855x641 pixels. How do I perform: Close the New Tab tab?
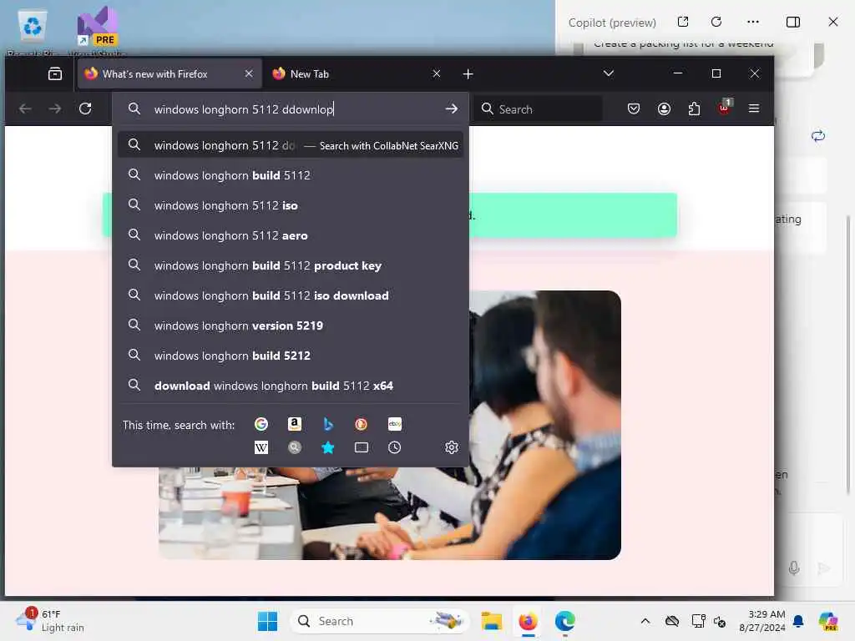[436, 73]
